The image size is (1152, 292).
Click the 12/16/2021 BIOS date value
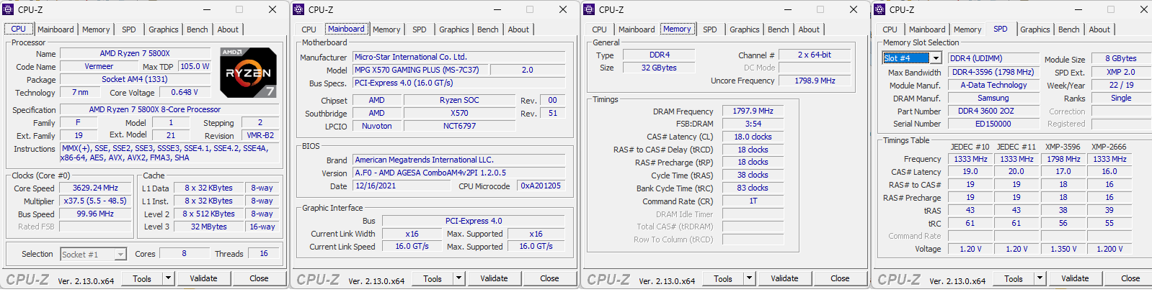coord(402,186)
